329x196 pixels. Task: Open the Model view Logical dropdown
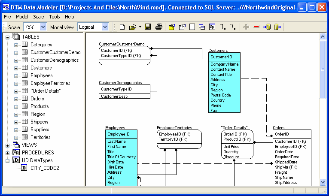(105, 27)
